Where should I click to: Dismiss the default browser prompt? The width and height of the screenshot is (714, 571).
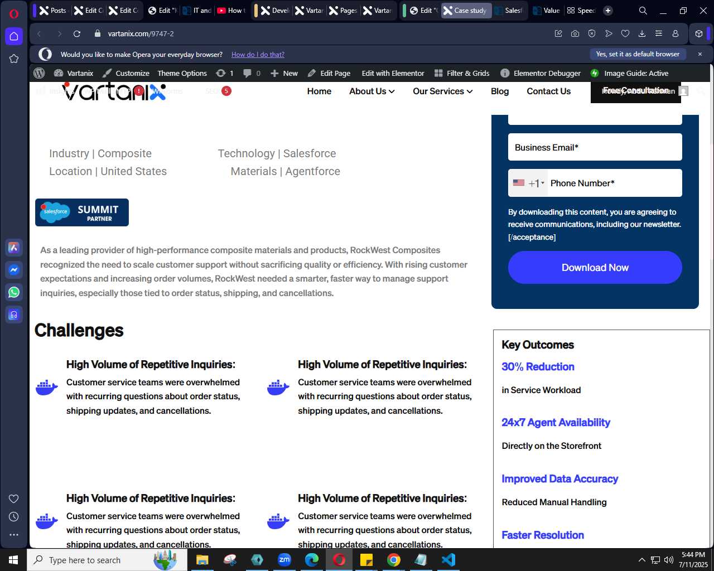700,54
